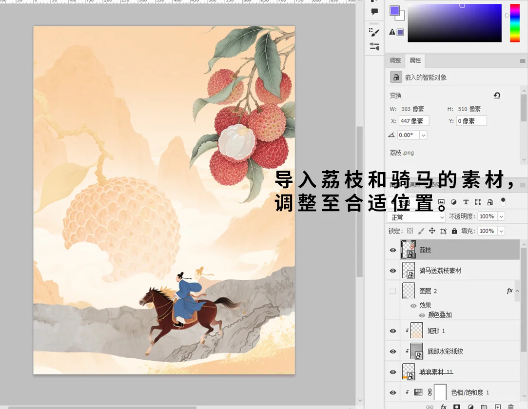Hide the 骑马送荔枝素材 layer

coord(392,271)
